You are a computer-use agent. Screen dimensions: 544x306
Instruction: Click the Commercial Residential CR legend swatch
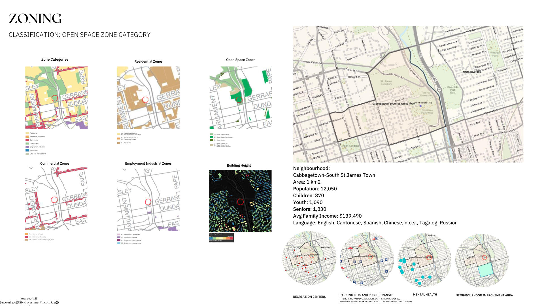coord(26,237)
